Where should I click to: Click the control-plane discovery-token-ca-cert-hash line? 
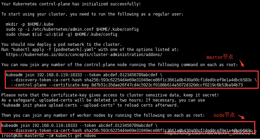(x=134, y=80)
